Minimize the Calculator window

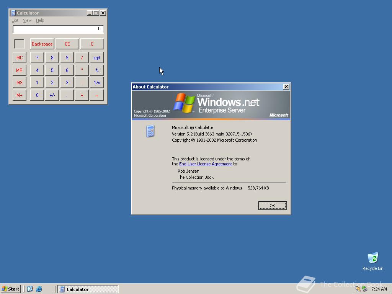tap(90, 13)
